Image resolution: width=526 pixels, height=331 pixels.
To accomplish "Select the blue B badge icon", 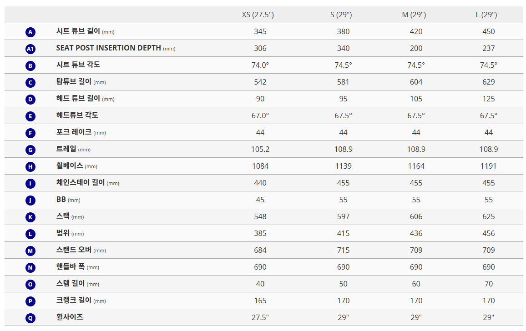I will click(x=30, y=65).
